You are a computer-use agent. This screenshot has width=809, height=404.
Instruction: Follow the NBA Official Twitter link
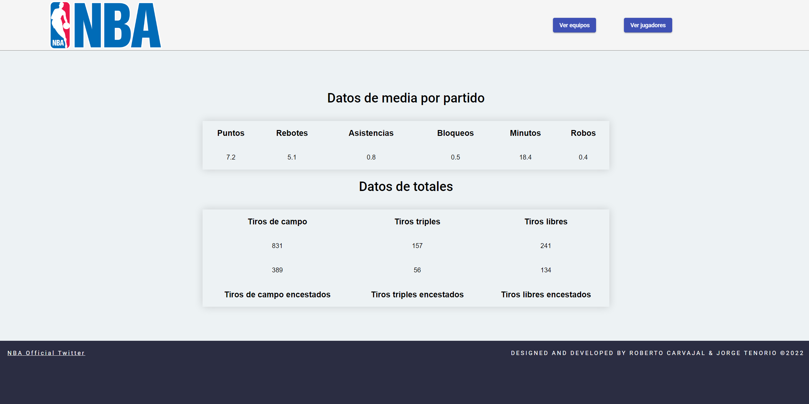tap(46, 353)
